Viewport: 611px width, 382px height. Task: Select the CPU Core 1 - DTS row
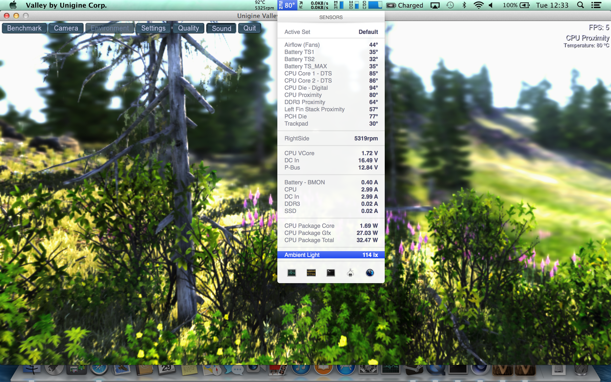tap(331, 74)
